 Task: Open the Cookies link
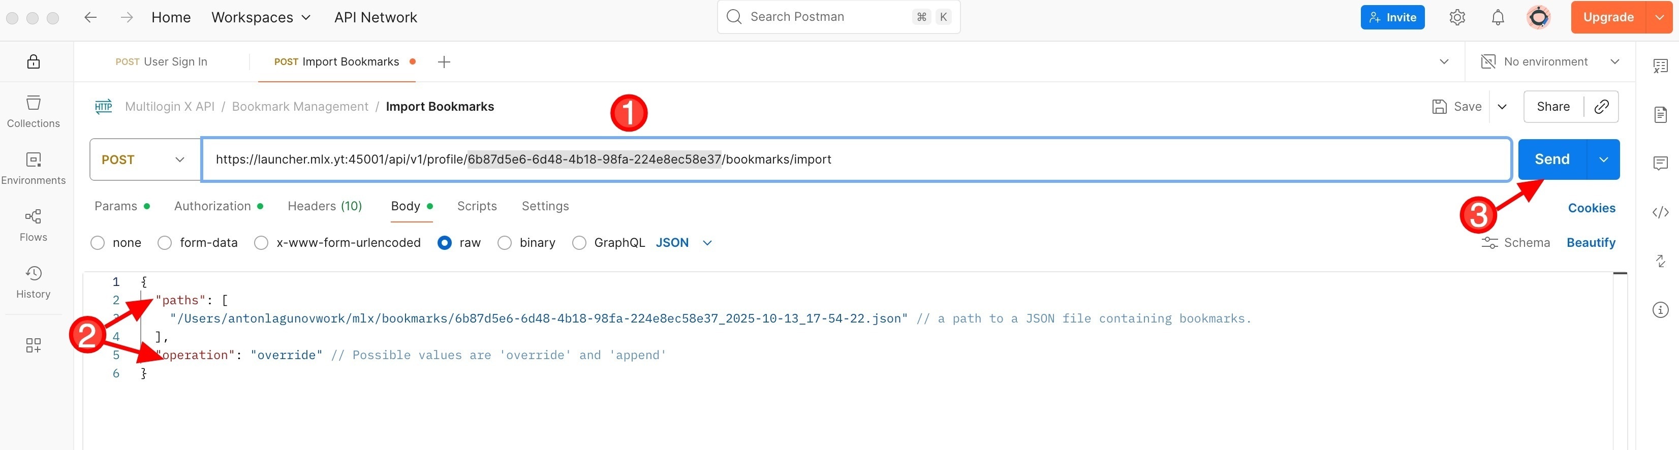(1591, 208)
